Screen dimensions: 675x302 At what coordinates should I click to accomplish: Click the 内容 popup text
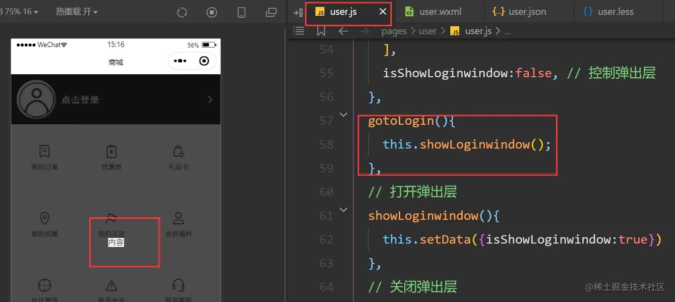pyautogui.click(x=116, y=243)
